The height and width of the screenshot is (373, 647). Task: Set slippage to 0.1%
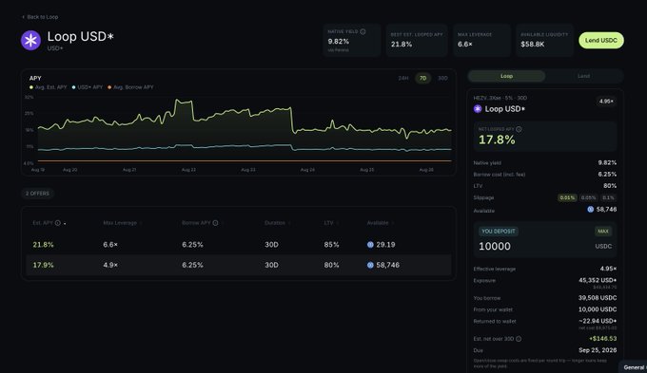pyautogui.click(x=608, y=197)
